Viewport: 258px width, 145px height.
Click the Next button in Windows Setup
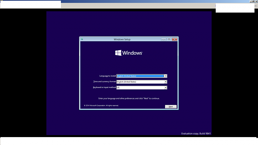[171, 107]
